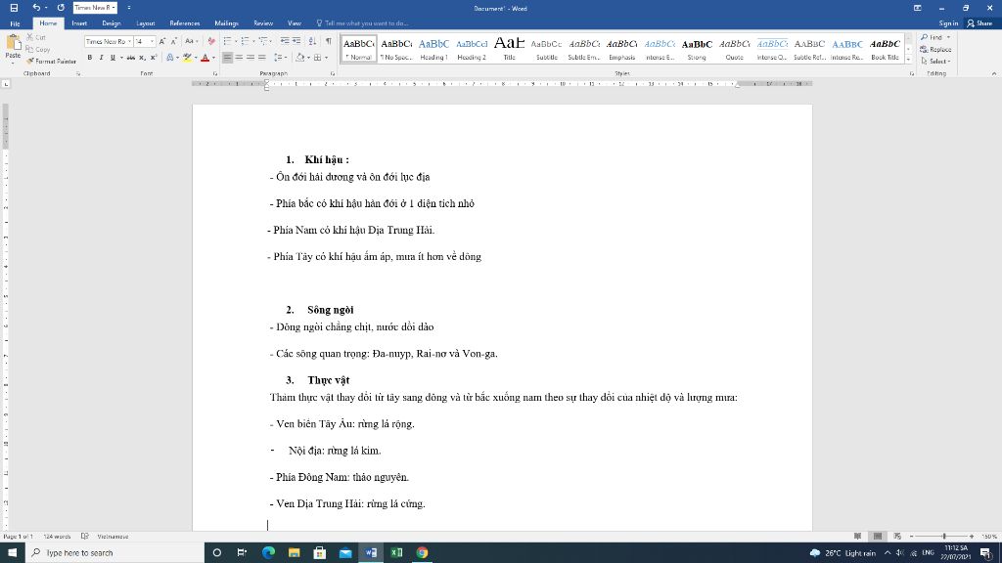Toggle left alignment button
The width and height of the screenshot is (1002, 563).
coord(227,58)
